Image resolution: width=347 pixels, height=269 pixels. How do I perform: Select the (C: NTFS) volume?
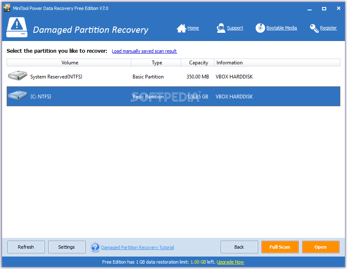[173, 96]
